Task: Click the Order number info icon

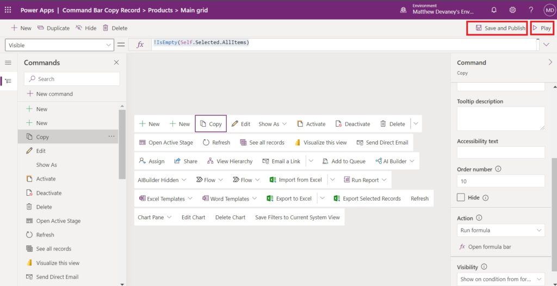Action: [x=498, y=169]
